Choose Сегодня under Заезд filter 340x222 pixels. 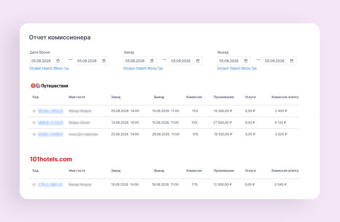point(129,68)
